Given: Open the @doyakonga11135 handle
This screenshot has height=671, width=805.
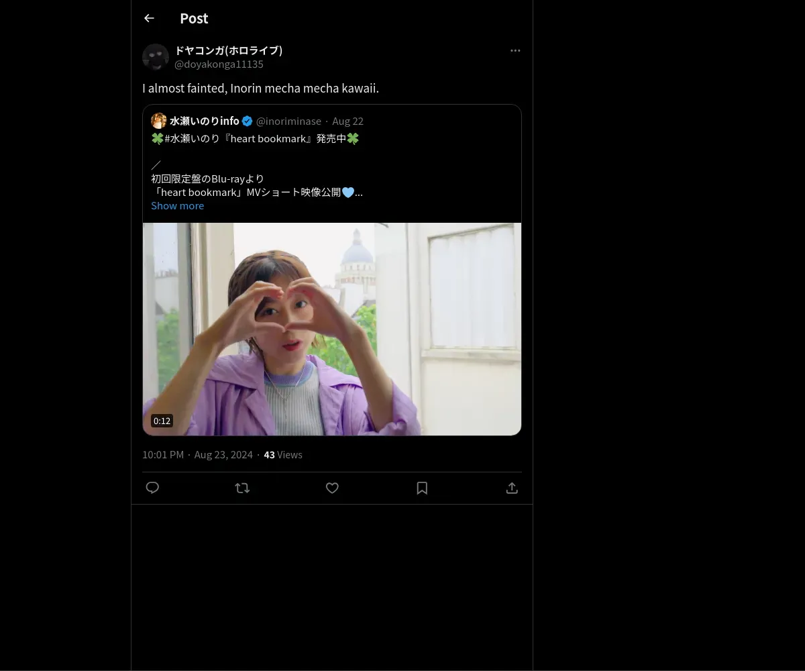Looking at the screenshot, I should click(x=219, y=64).
